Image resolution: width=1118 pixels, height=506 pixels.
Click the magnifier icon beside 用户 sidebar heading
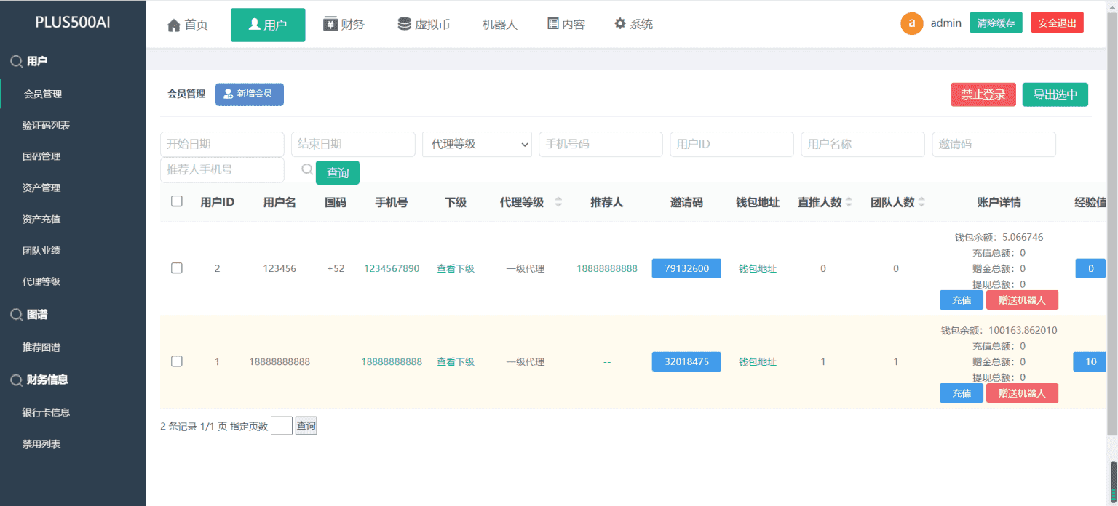[16, 62]
